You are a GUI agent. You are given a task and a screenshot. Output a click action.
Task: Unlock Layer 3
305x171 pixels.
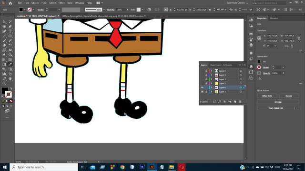click(206, 79)
